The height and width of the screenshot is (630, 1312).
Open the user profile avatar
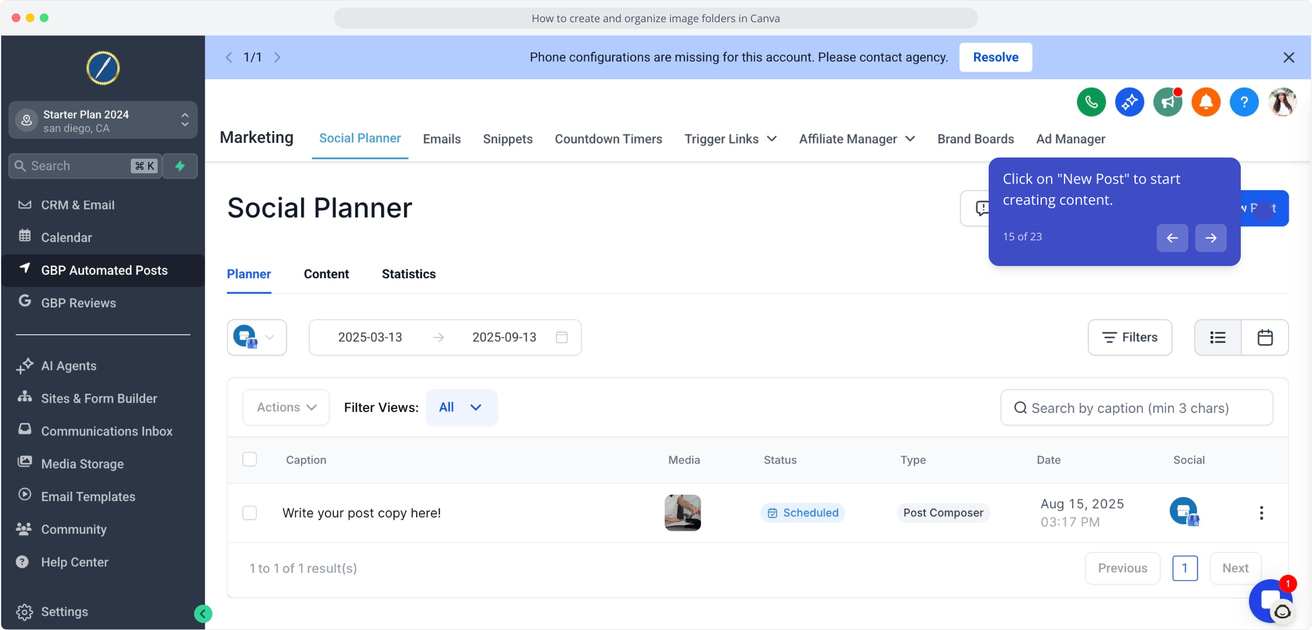[x=1282, y=102]
